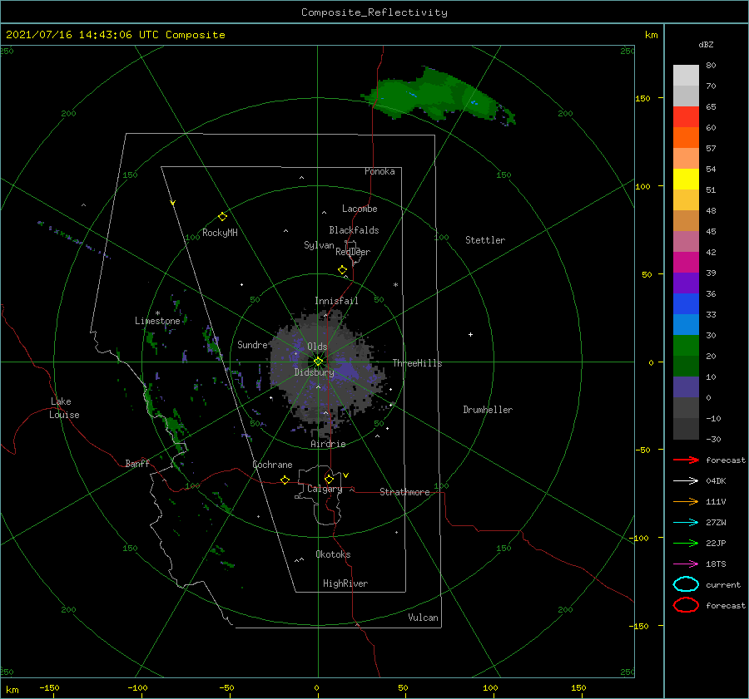Select the Airdrie label

pyautogui.click(x=328, y=444)
